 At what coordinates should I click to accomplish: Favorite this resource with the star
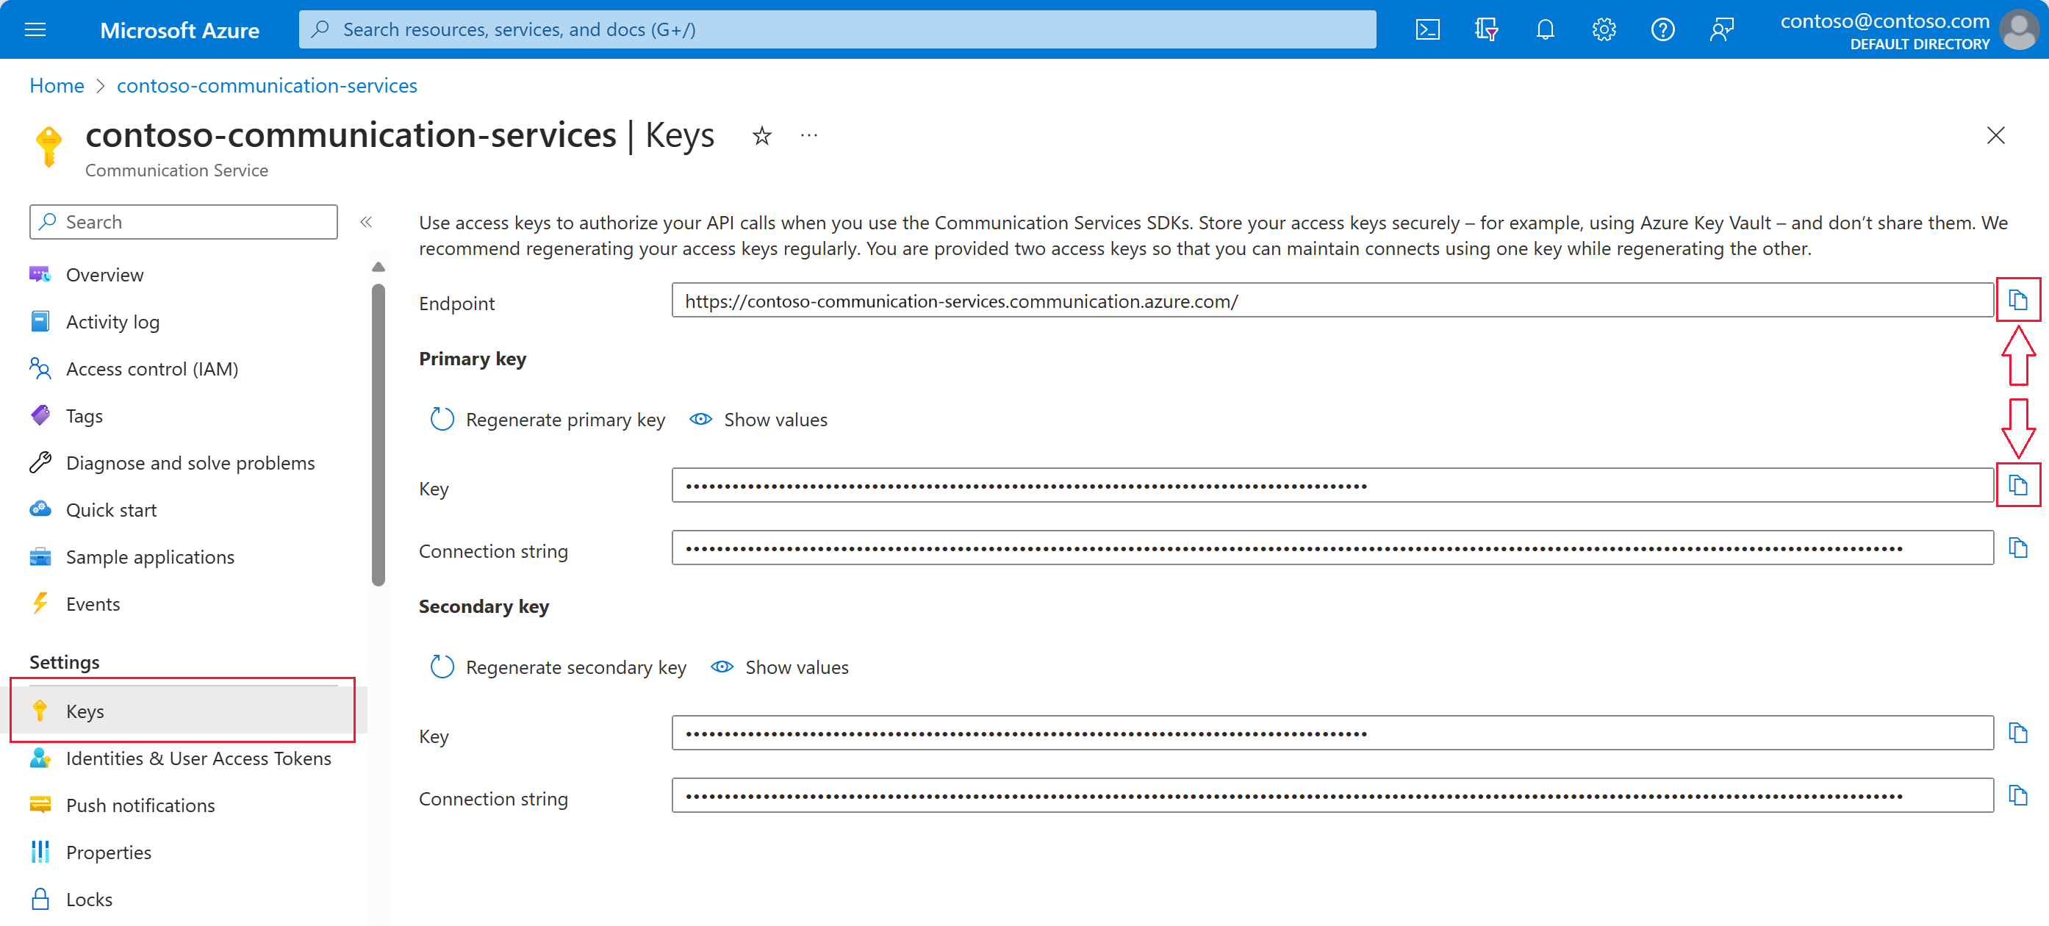[x=761, y=136]
